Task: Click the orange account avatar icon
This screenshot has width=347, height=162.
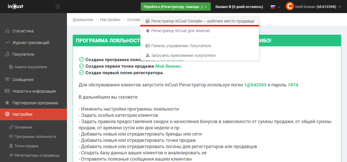Action: [289, 7]
